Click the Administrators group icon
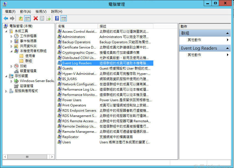Image resolution: width=234 pixels, height=168 pixels. 59,37
